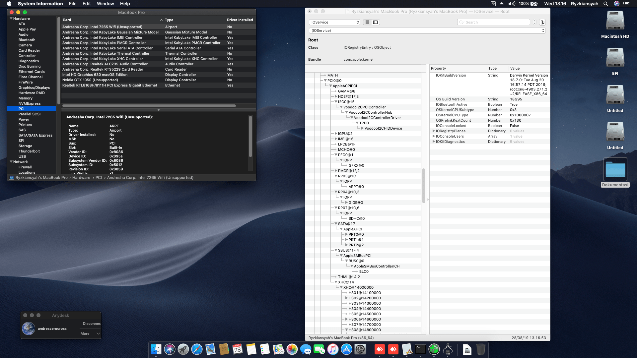Open Notification Center in menu bar
The height and width of the screenshot is (358, 637).
coord(626,4)
